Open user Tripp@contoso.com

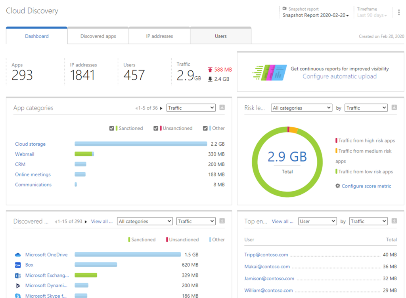[x=266, y=254]
